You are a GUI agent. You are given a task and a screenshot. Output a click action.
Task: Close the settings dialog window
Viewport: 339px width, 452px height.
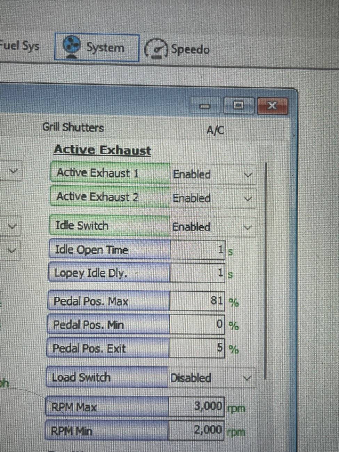click(272, 106)
